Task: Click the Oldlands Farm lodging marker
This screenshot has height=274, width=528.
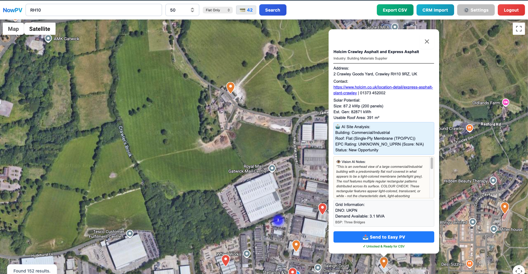Action: click(506, 103)
